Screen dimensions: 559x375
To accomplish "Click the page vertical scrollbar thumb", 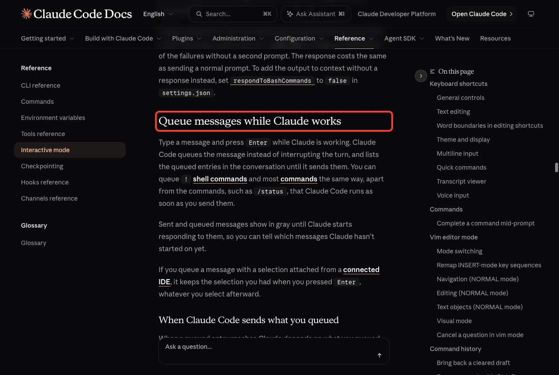I will [556, 168].
